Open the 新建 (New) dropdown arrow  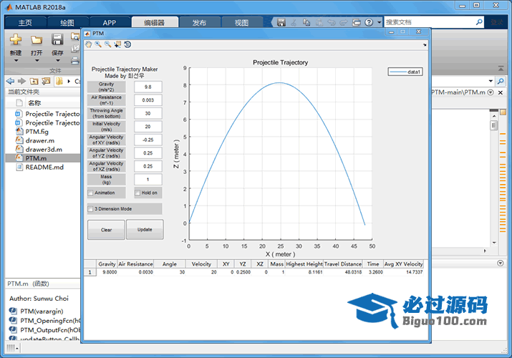tap(15, 59)
